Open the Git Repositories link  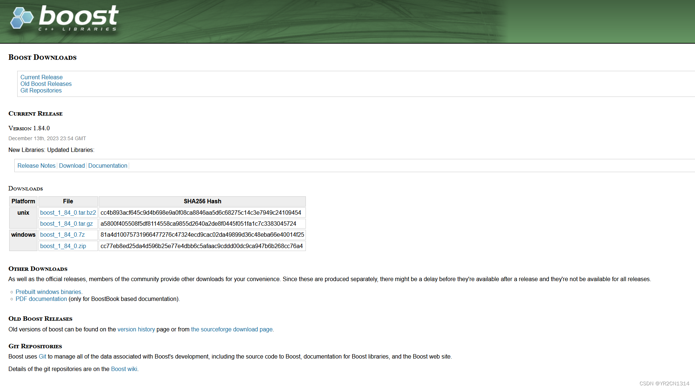coord(41,90)
